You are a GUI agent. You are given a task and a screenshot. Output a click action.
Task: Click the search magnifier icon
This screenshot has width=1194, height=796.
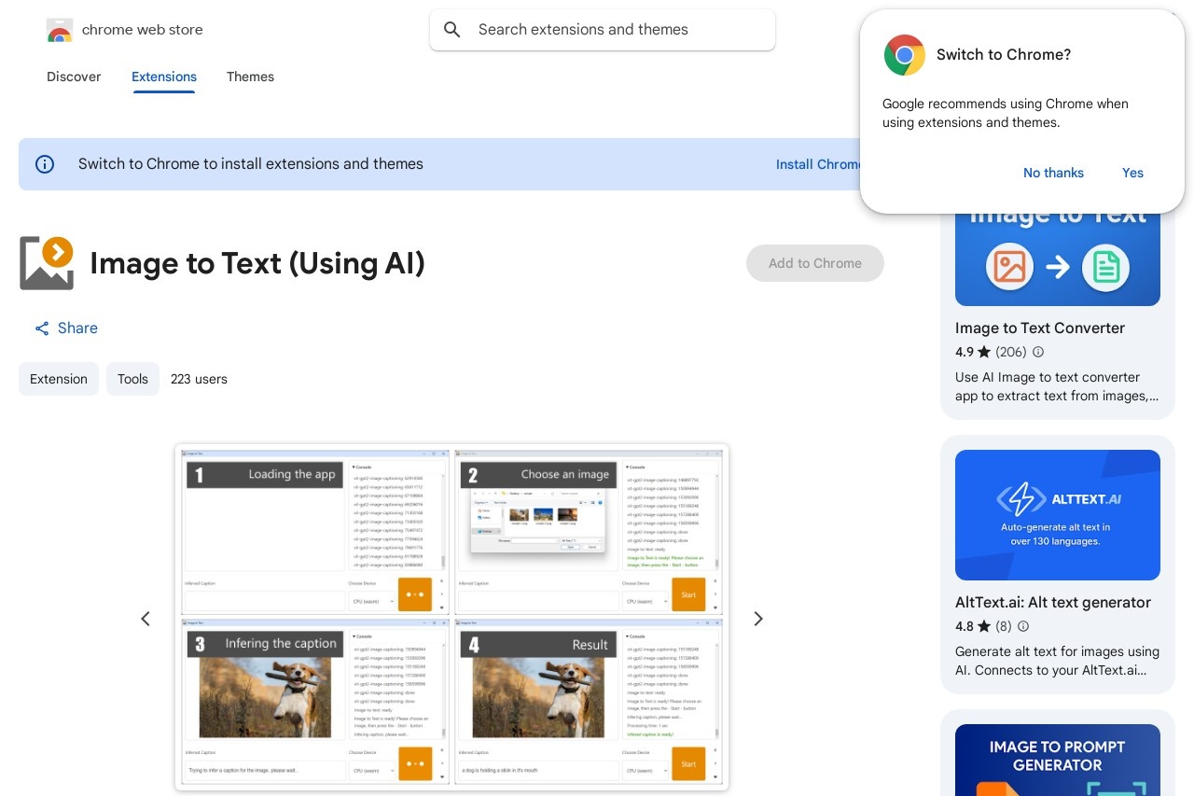[x=452, y=30]
